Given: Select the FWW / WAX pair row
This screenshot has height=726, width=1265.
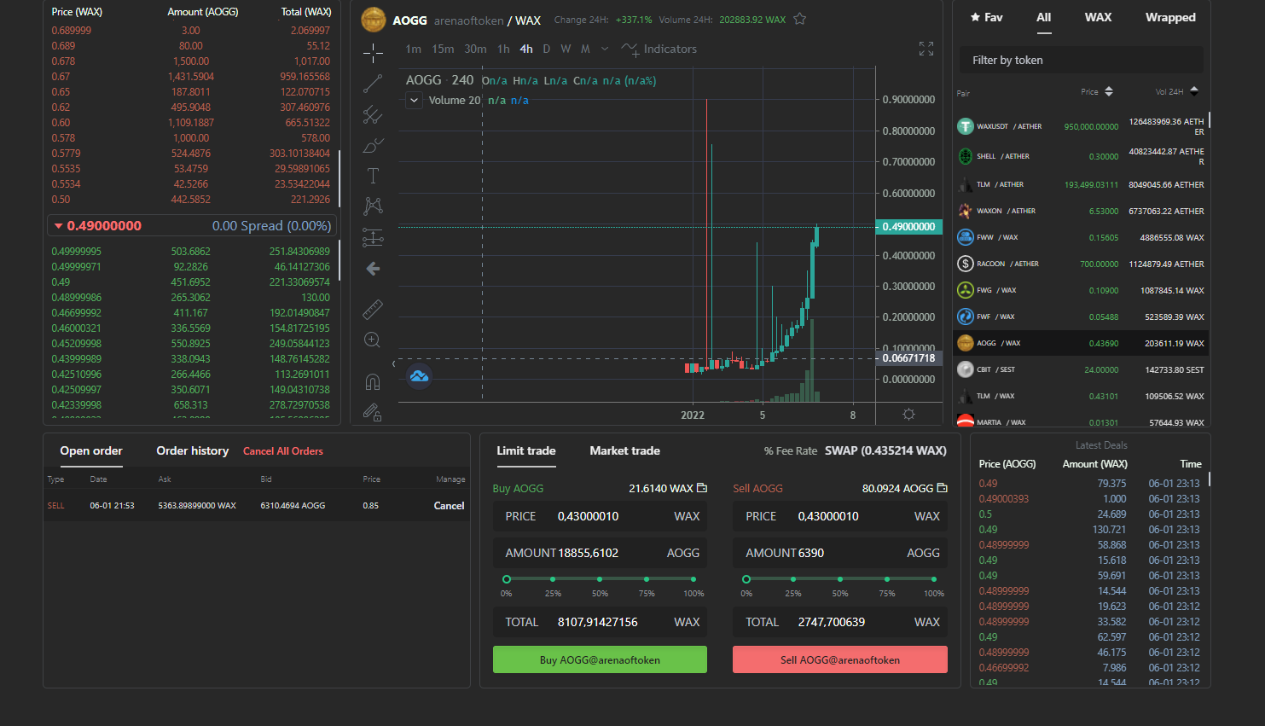Looking at the screenshot, I should (1082, 237).
